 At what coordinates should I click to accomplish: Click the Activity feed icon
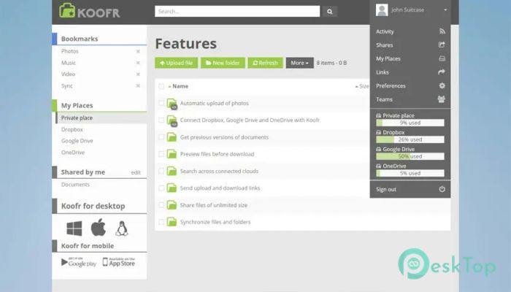pyautogui.click(x=442, y=31)
